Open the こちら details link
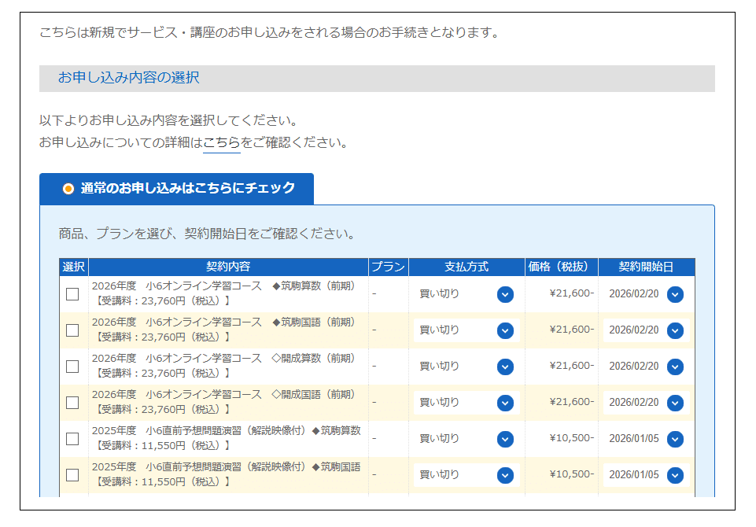 221,142
